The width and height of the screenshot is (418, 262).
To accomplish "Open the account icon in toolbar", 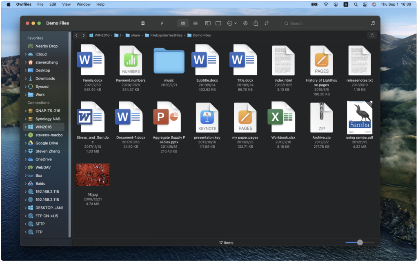I will coord(143,23).
